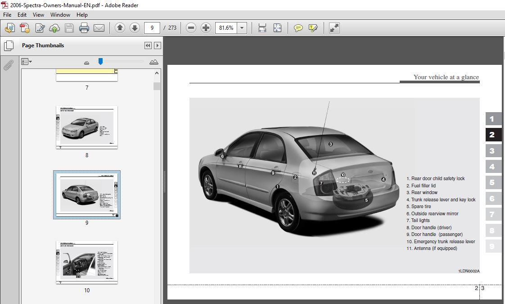Screen dimensions: 505x304
Task: Select the page 10 thumbnail
Action: point(86,263)
